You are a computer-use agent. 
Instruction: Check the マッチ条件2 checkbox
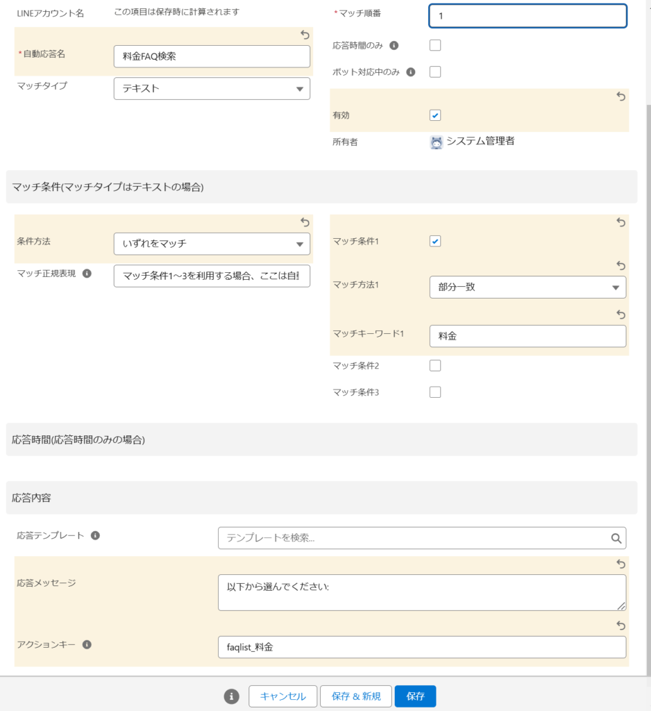(435, 366)
